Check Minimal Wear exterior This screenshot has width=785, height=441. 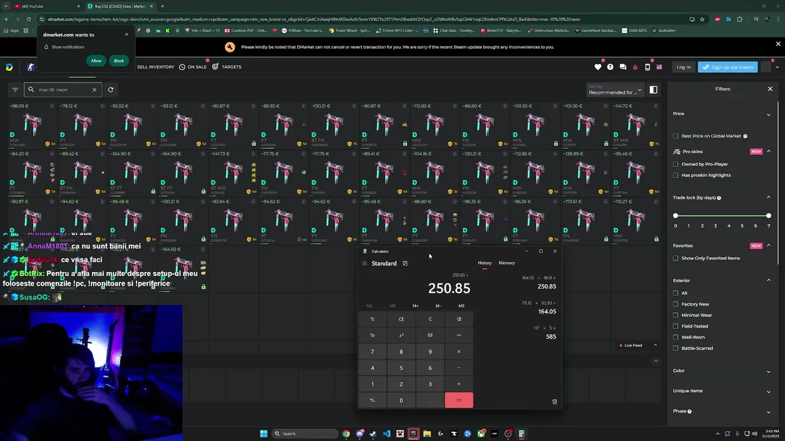point(676,315)
